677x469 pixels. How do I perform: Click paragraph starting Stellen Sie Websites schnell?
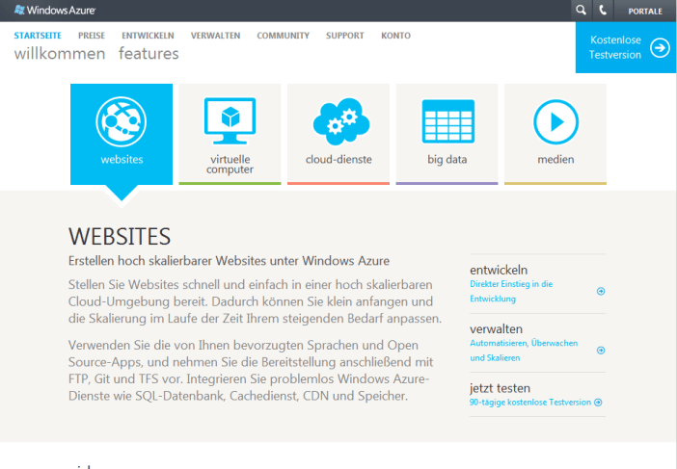click(255, 301)
